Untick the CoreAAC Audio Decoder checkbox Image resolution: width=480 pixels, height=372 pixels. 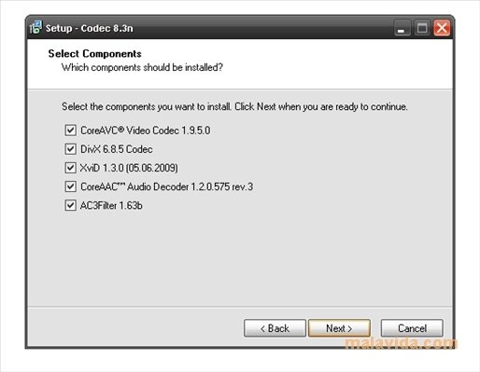(x=70, y=186)
